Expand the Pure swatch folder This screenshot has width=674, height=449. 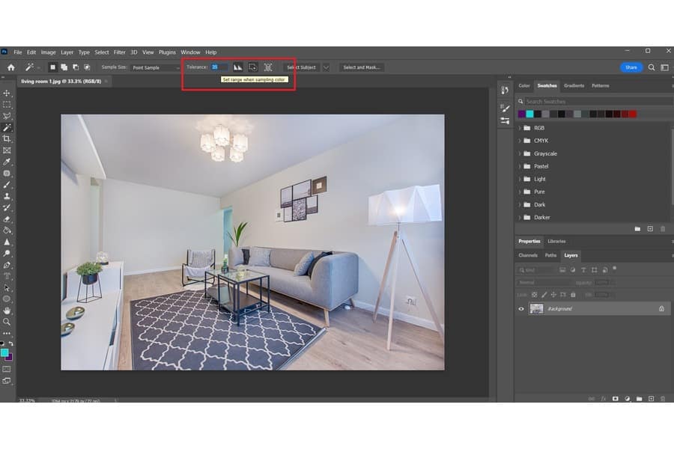pos(519,192)
